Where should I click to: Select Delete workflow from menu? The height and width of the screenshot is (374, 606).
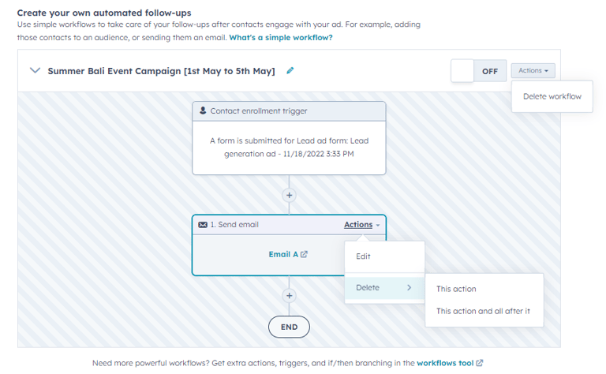pos(552,97)
